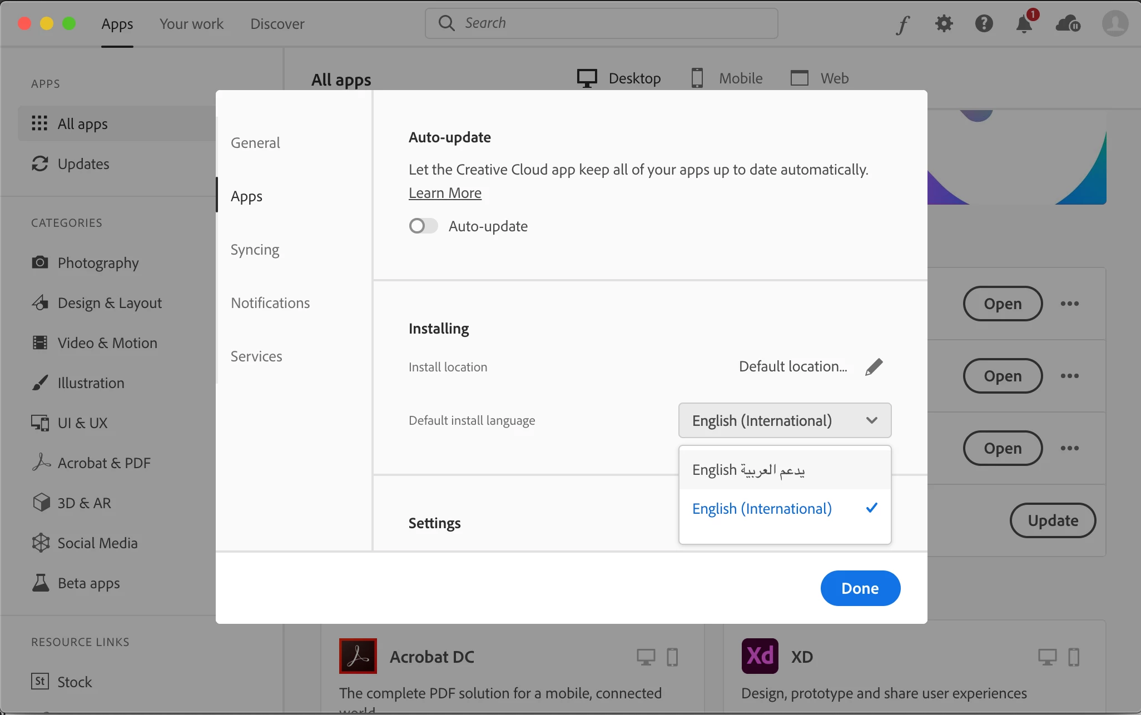Open the Stock resource link
Image resolution: width=1141 pixels, height=715 pixels.
coord(61,682)
